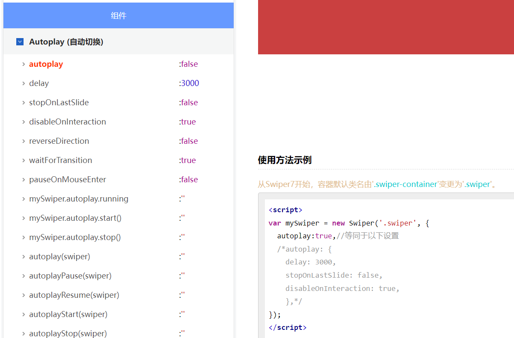Open the mySwiper.autoplay.stop() entry
Screen dimensions: 514x338
pos(75,237)
